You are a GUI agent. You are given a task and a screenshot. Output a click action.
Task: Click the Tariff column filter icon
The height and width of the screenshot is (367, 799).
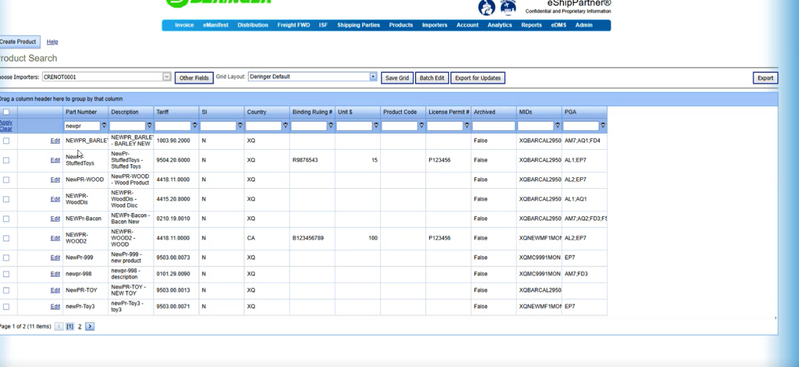tap(195, 125)
